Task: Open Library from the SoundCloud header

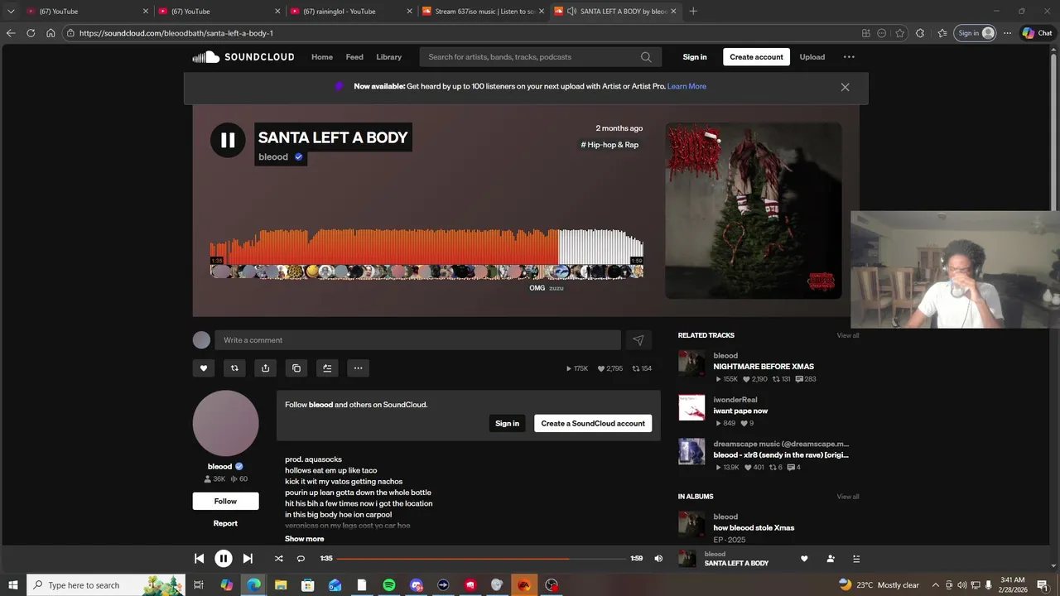Action: (x=389, y=57)
